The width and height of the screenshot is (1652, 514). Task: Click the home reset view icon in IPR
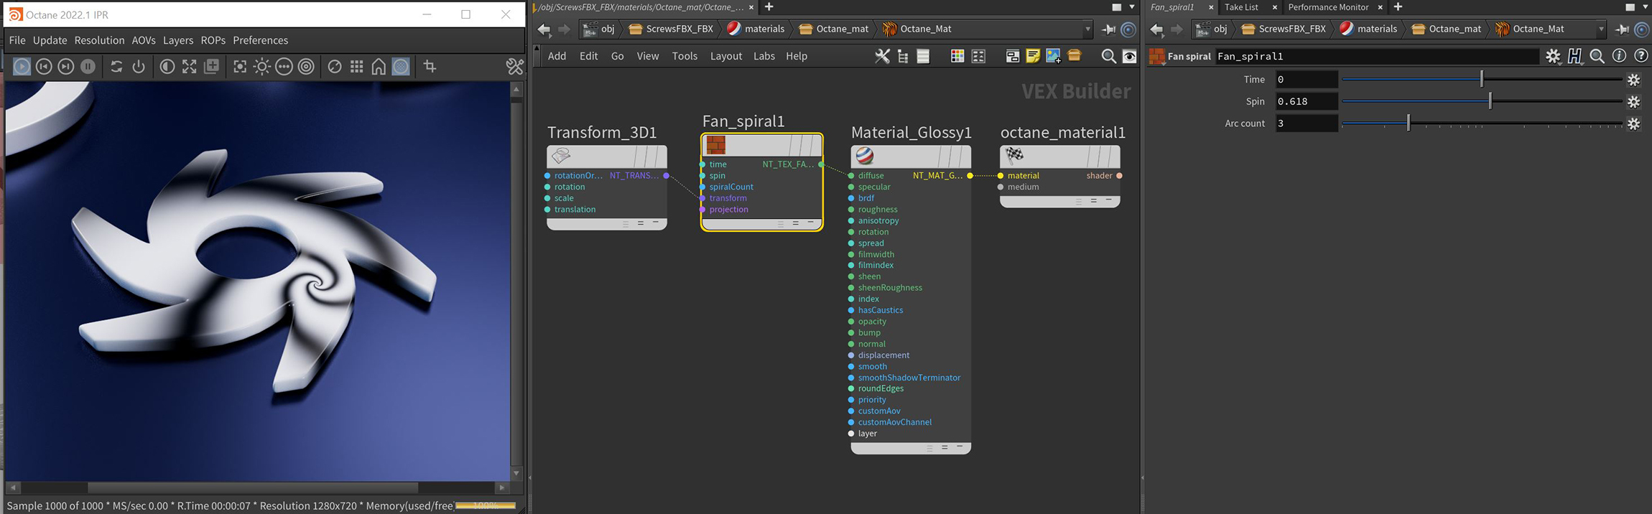(379, 67)
